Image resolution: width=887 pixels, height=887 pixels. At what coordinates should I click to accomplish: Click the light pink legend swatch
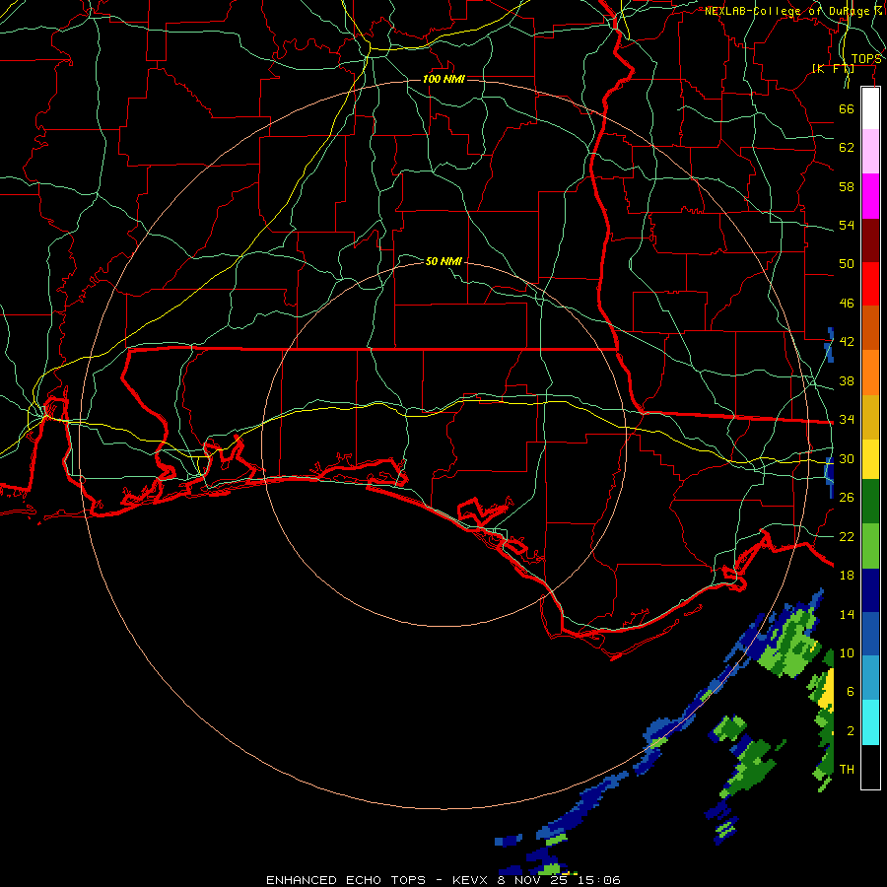point(870,152)
